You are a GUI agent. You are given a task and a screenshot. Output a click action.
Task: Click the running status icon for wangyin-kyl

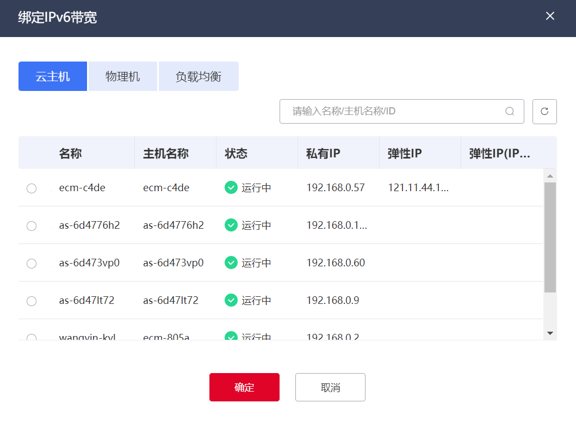tap(231, 336)
